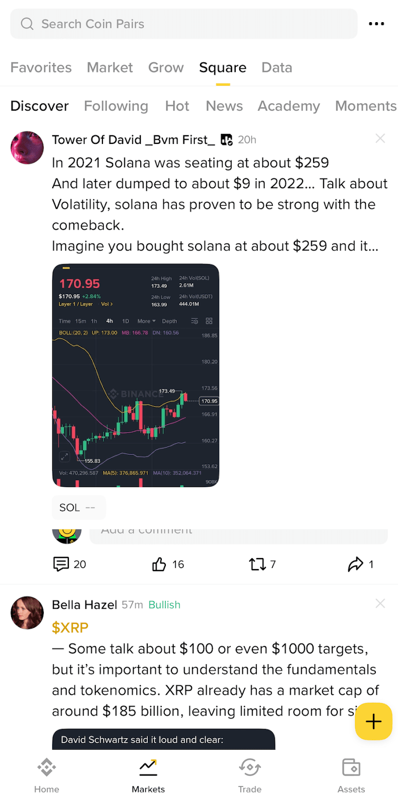Image resolution: width=398 pixels, height=805 pixels.
Task: Repost the Solana post via retweet icon
Action: click(x=257, y=564)
